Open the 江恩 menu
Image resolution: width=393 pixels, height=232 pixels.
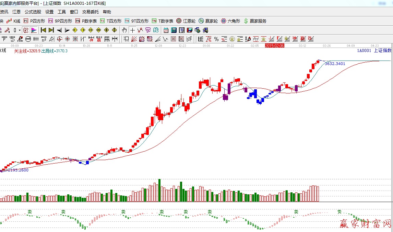point(16,12)
